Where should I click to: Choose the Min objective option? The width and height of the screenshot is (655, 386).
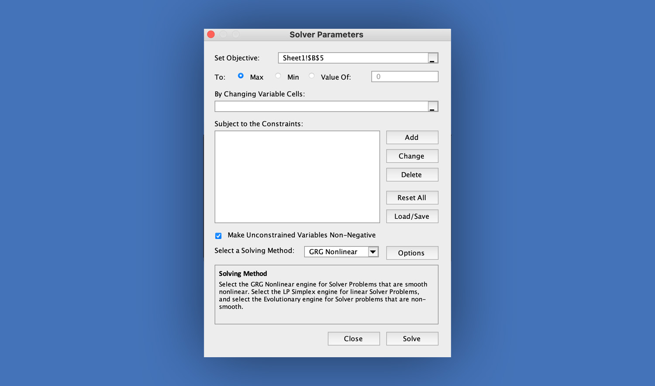(x=278, y=76)
